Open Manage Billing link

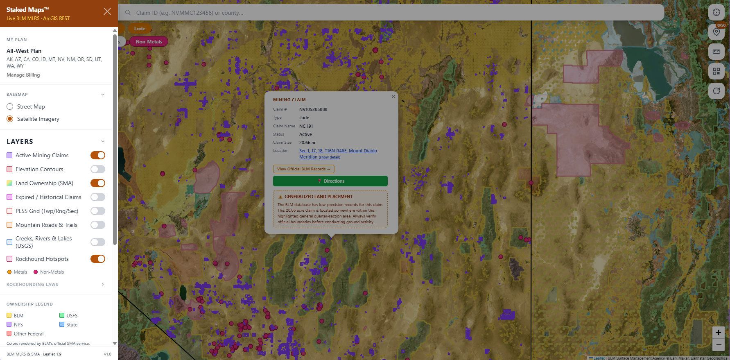[23, 75]
